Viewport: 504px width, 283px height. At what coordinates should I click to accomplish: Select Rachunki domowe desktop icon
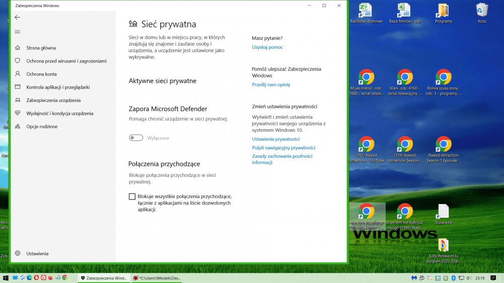[366, 13]
